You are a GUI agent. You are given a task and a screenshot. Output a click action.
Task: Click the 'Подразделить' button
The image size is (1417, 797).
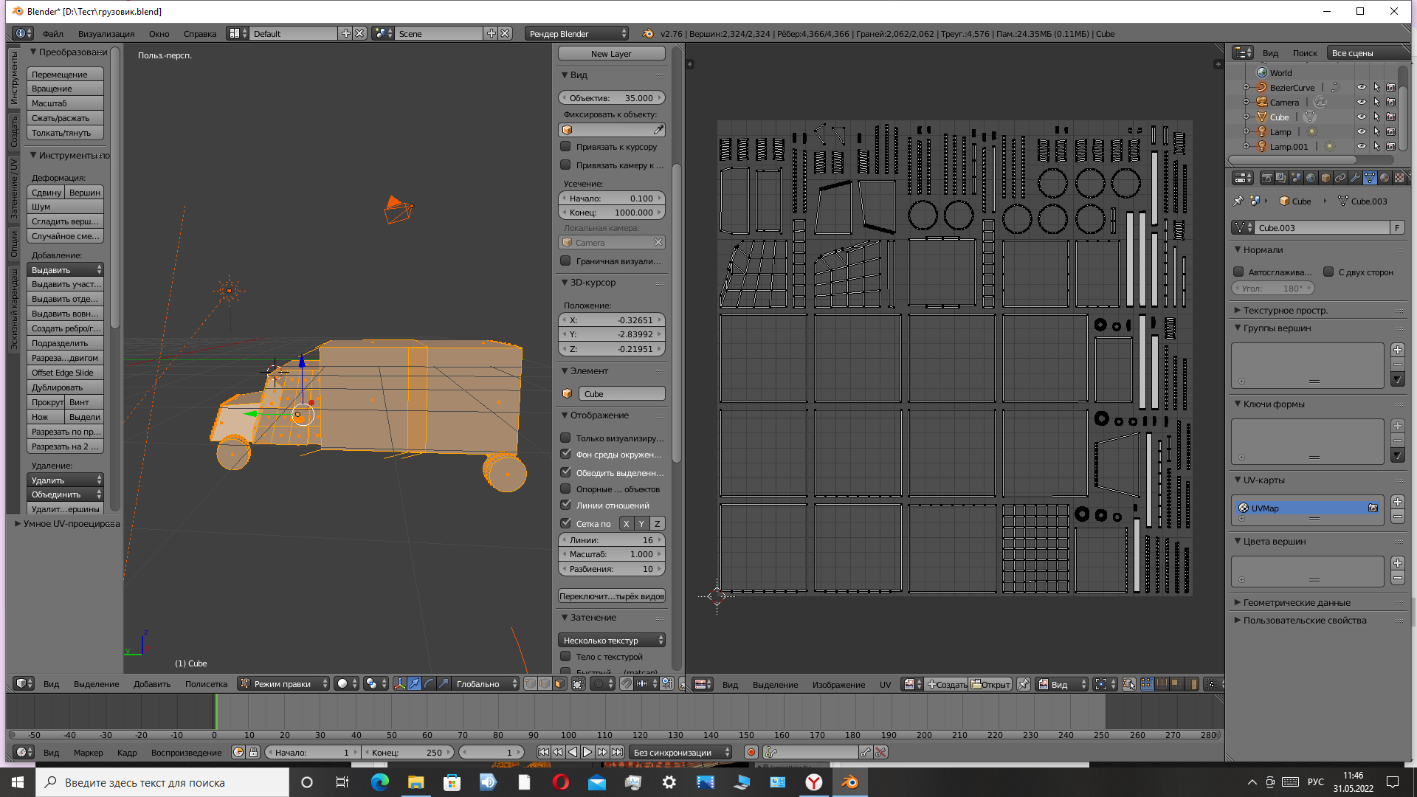(64, 343)
